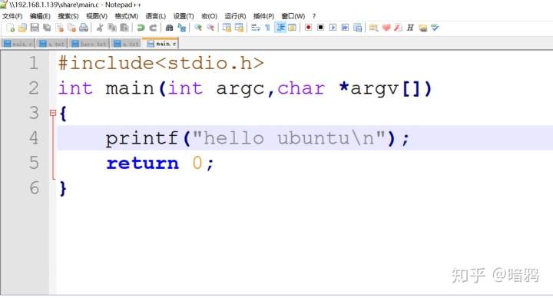
Task: Toggle synchronize horizontal scrolling
Action: pos(239,28)
